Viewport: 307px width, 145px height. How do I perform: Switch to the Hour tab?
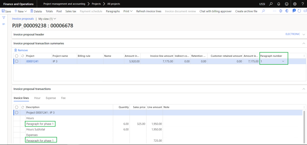(37, 98)
